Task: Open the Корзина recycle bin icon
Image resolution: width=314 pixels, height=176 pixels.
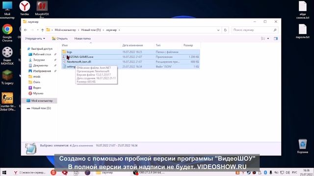Action: 303,146
